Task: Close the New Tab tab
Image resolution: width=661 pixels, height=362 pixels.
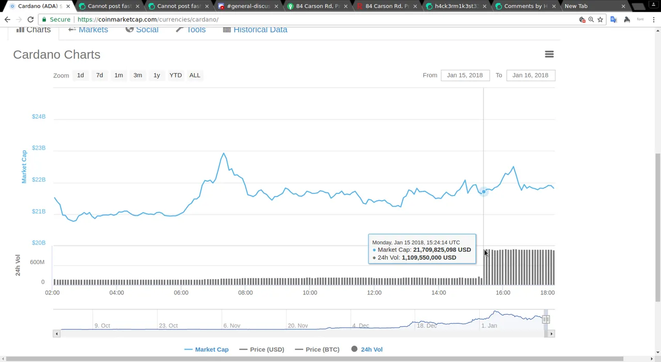Action: [623, 6]
